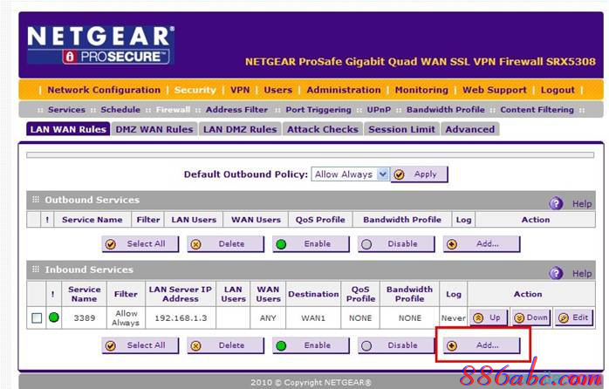
Task: Switch to DMZ WAN Rules tab
Action: [x=154, y=129]
